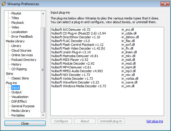This screenshot has height=131, width=171.
Task: Select Nullsoft Module Decoder v2.92
Action: click(x=73, y=63)
